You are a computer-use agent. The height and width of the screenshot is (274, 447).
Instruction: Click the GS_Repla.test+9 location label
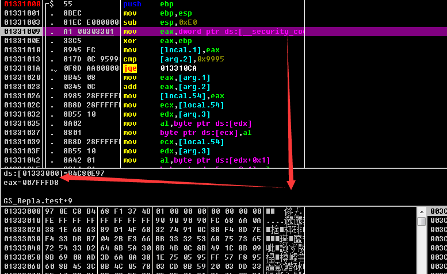tap(38, 200)
